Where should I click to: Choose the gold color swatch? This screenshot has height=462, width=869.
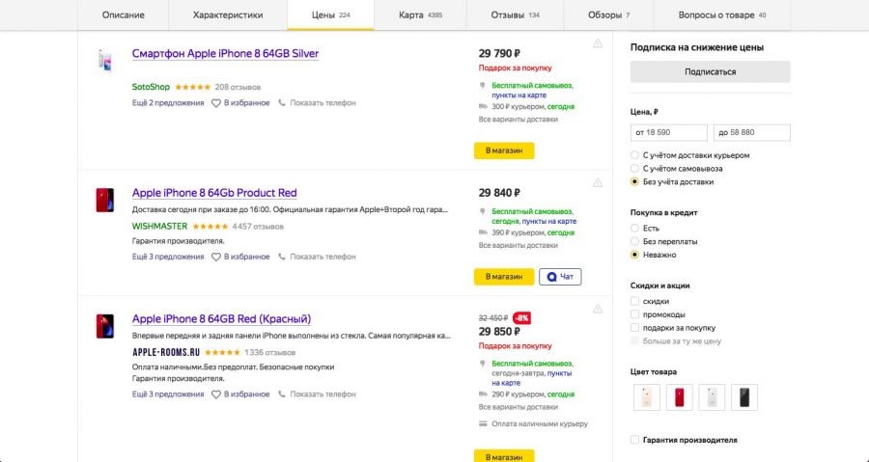click(x=647, y=397)
